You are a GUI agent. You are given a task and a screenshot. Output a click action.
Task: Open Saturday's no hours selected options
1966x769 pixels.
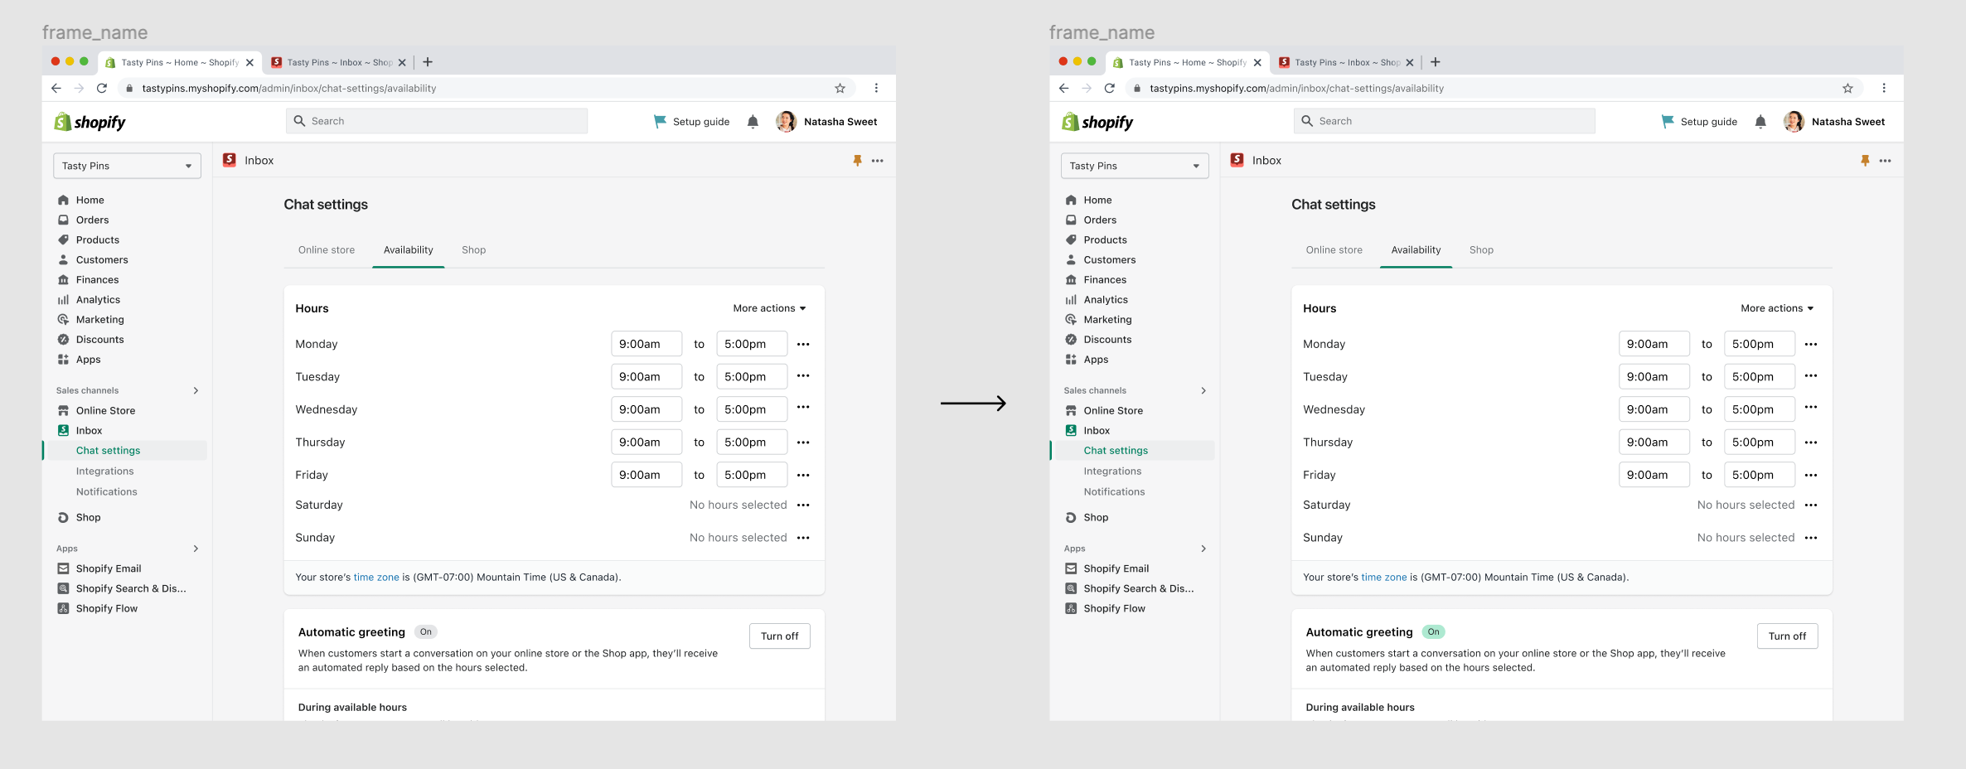click(802, 505)
